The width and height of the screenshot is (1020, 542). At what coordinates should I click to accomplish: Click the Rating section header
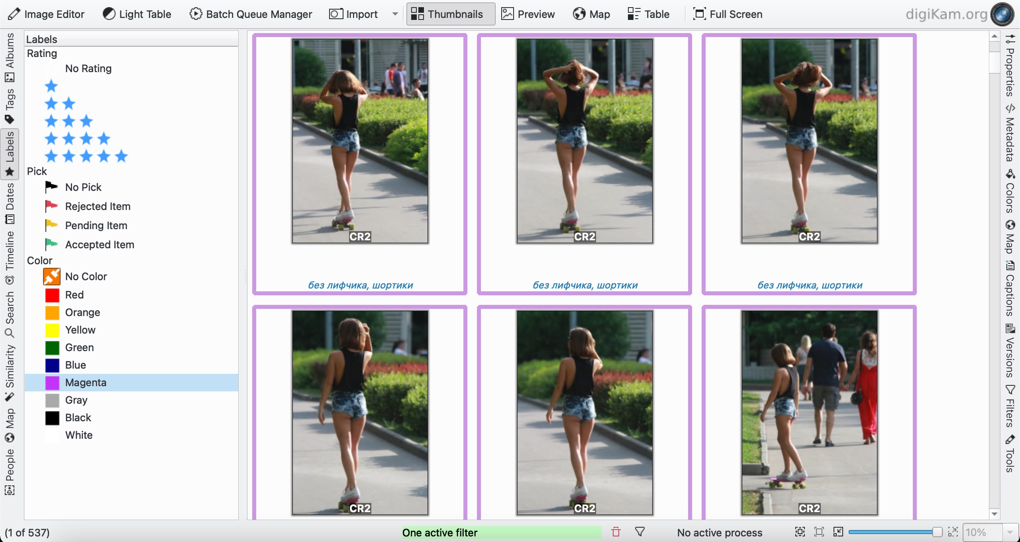click(x=42, y=53)
